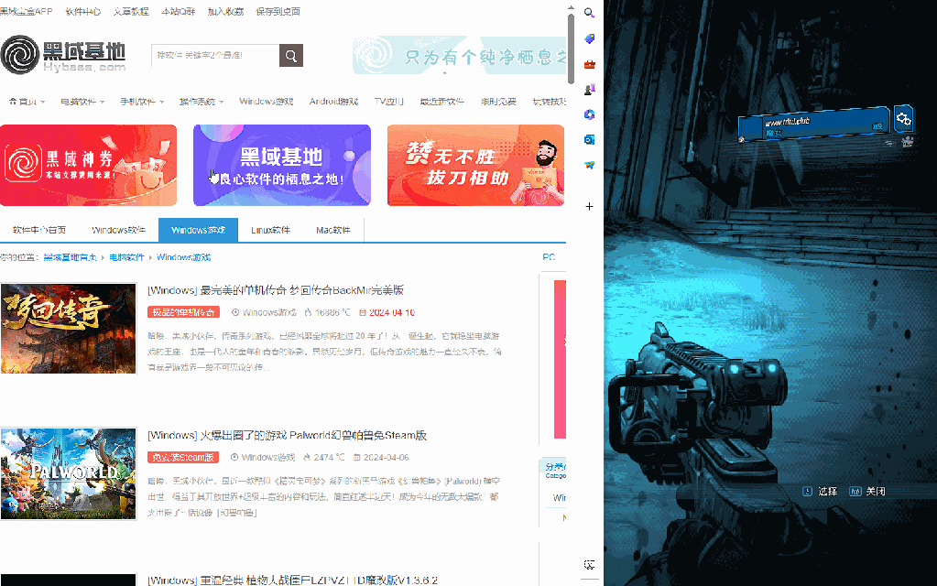Switch to the 软件中心首页 tab
The image size is (937, 586).
click(x=39, y=230)
